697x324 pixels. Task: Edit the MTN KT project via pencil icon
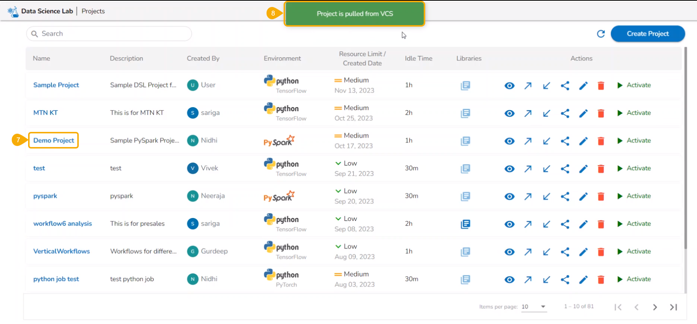pos(583,113)
